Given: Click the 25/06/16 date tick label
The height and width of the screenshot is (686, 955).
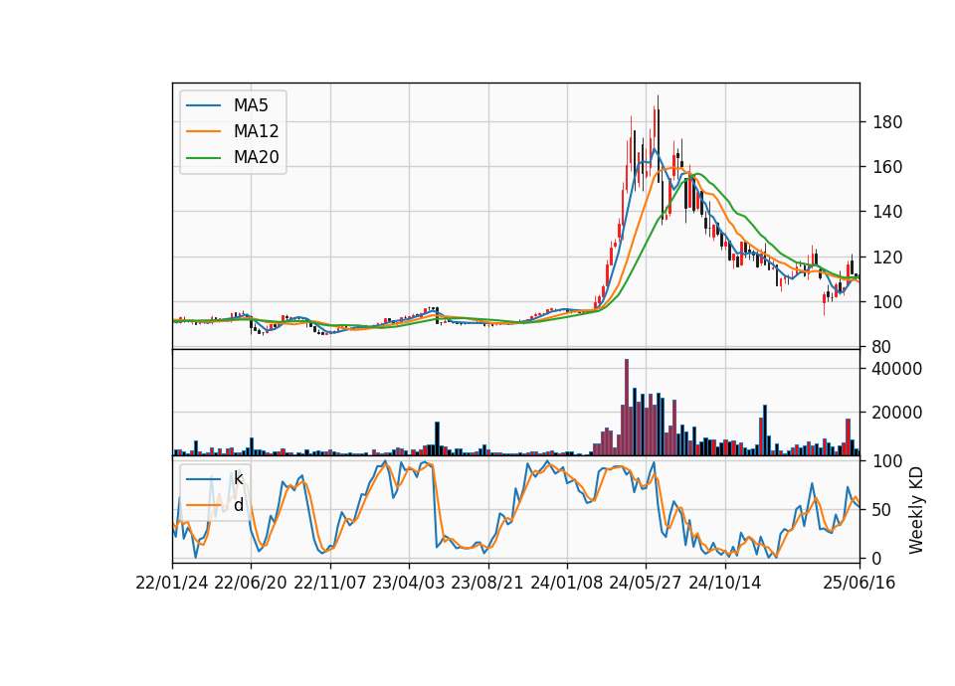Looking at the screenshot, I should click(x=859, y=584).
